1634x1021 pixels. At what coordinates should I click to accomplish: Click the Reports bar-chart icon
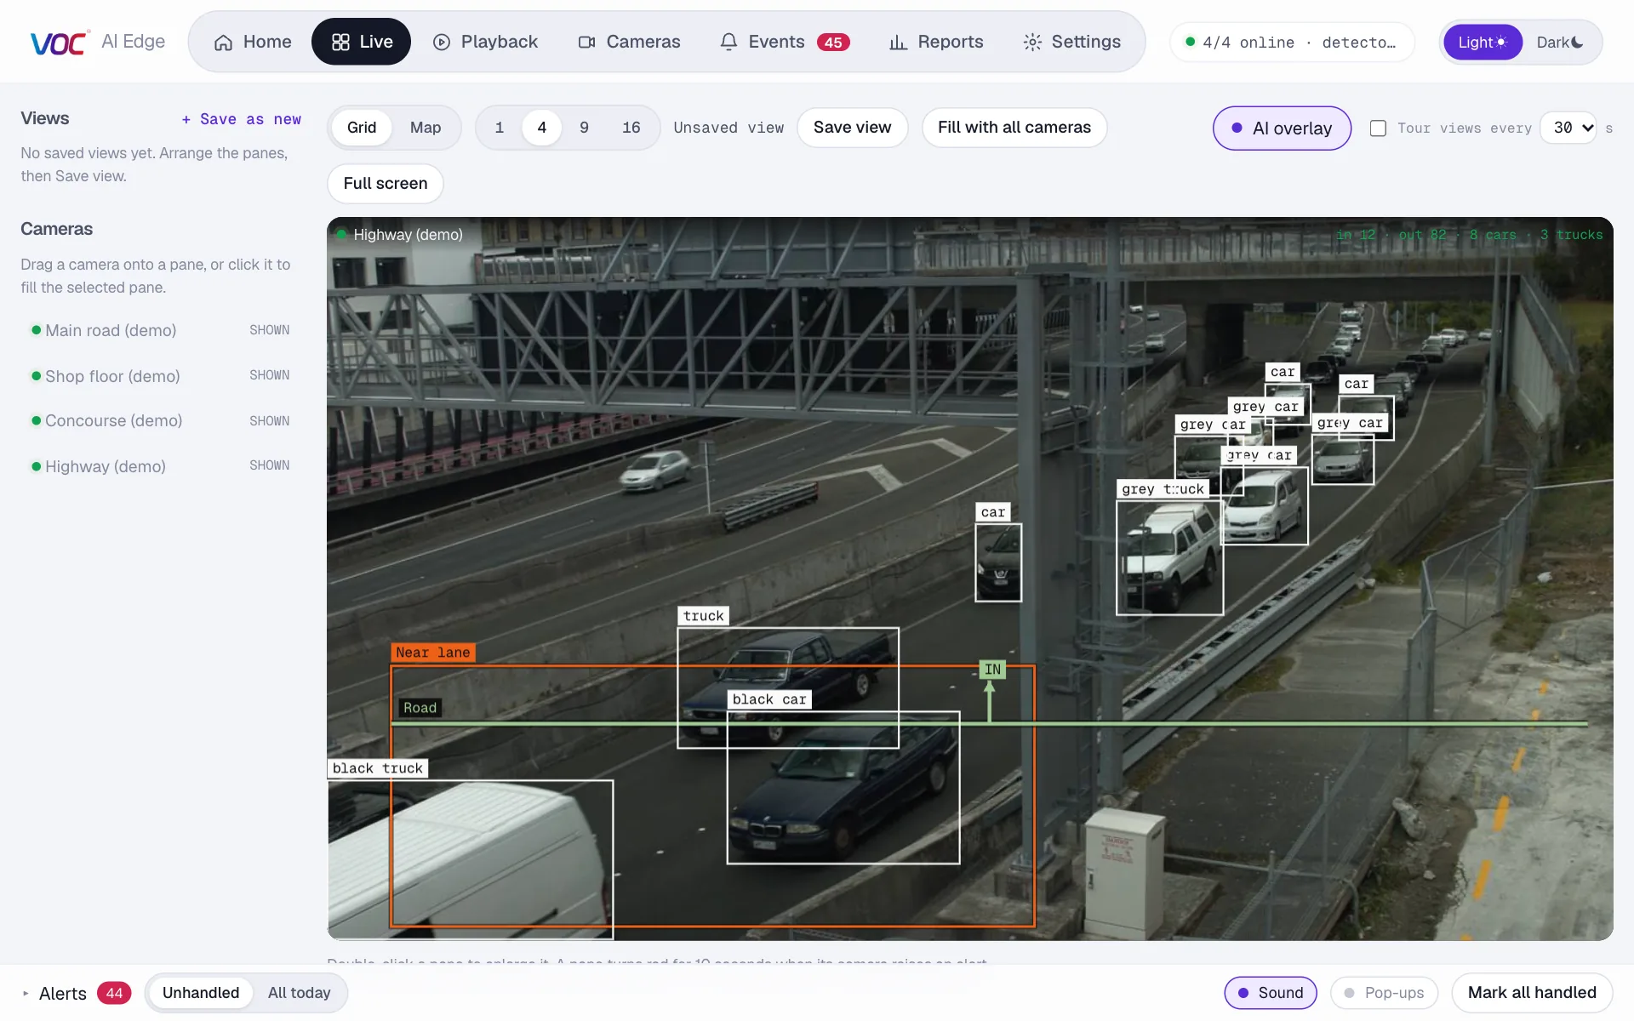(x=898, y=43)
